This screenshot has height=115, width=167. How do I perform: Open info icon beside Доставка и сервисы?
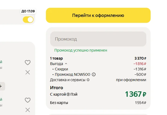[88, 80]
